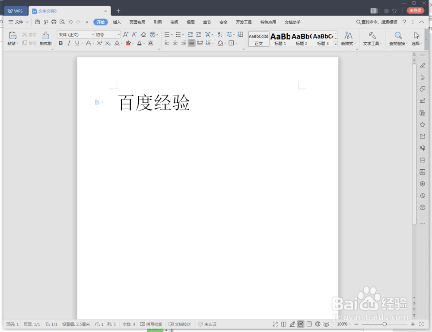The image size is (432, 332).
Task: Toggle Underline formatting
Action: click(77, 43)
